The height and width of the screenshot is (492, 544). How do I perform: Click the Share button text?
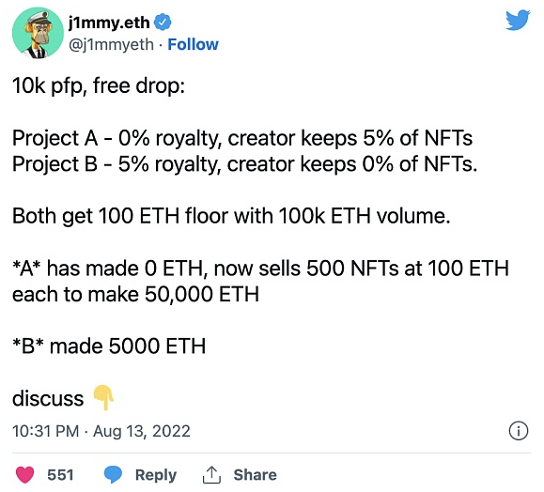tap(255, 475)
